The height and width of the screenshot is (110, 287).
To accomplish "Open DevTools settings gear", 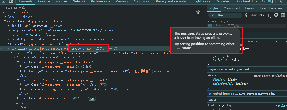I will coord(280,2).
